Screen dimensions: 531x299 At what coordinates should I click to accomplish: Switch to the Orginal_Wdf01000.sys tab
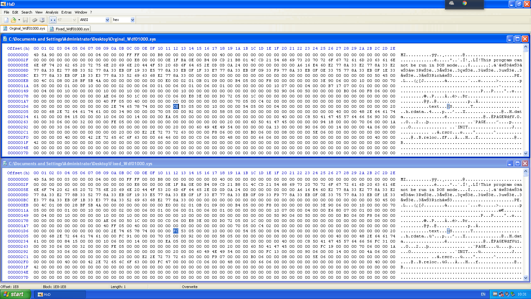24,28
